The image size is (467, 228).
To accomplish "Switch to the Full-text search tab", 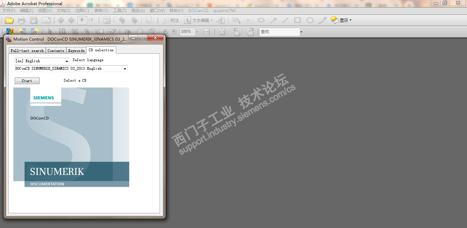I will click(27, 51).
